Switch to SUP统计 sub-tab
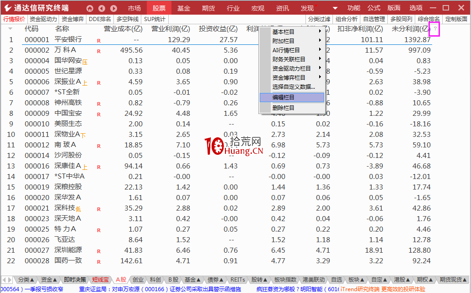Viewport: 471px width, 293px height. [x=155, y=19]
